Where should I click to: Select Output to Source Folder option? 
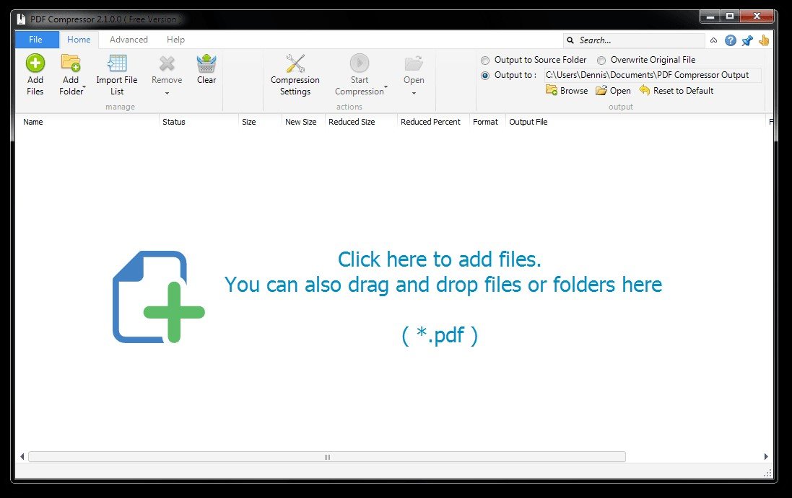tap(485, 61)
